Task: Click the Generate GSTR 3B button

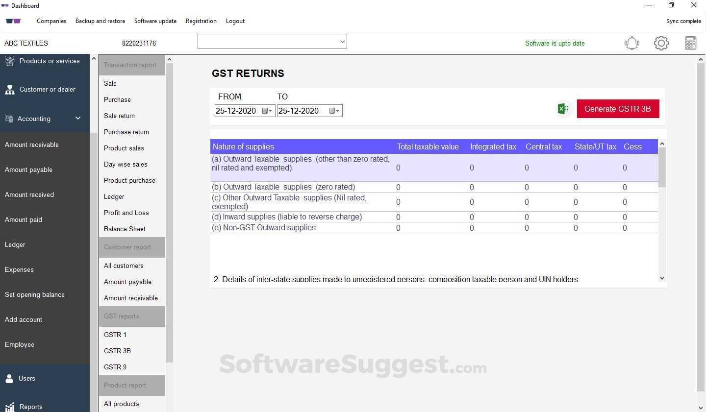Action: [618, 109]
